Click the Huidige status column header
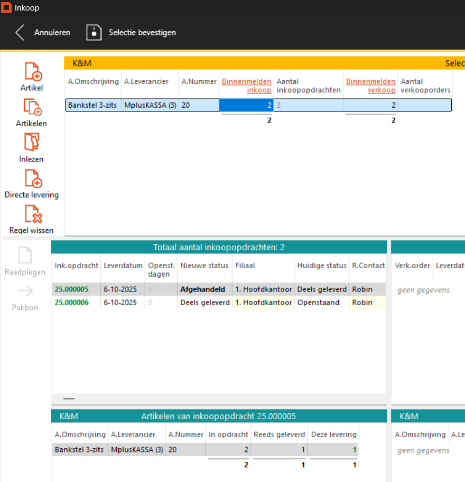Image resolution: width=465 pixels, height=482 pixels. pyautogui.click(x=322, y=266)
